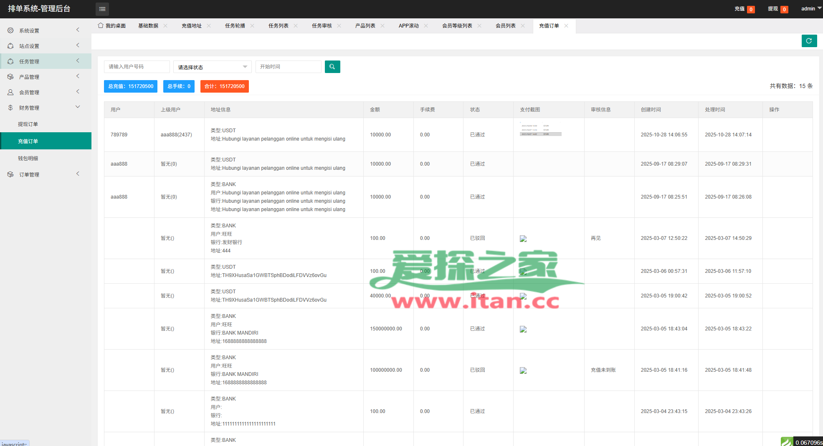823x446 pixels.
Task: Open the 请选择状态 status dropdown
Action: click(212, 67)
